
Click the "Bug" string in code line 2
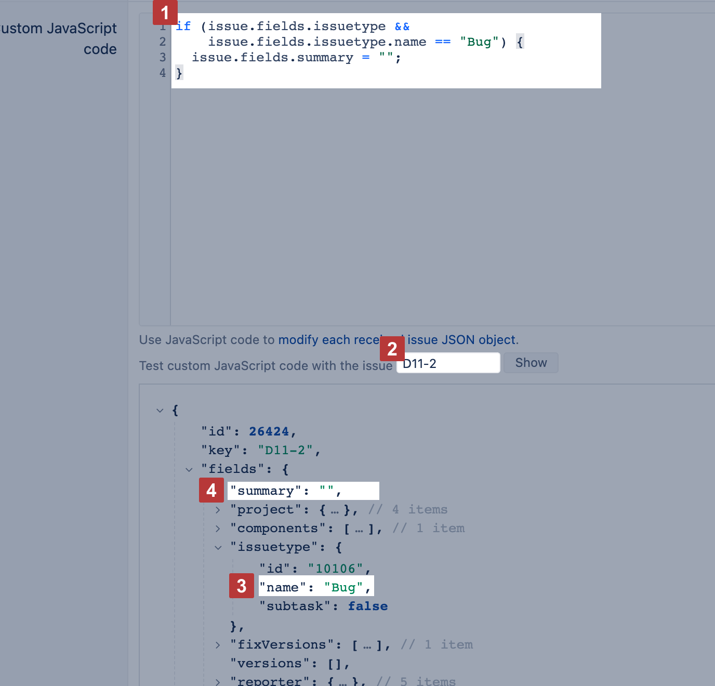[479, 42]
